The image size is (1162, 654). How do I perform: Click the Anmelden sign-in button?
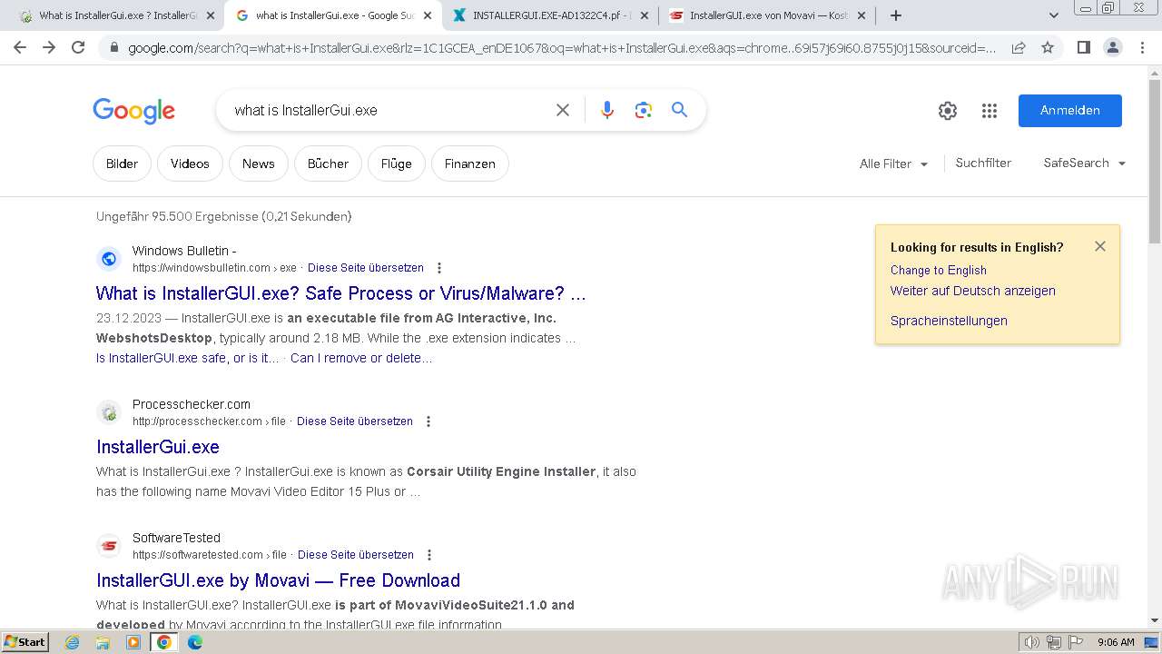[1069, 111]
